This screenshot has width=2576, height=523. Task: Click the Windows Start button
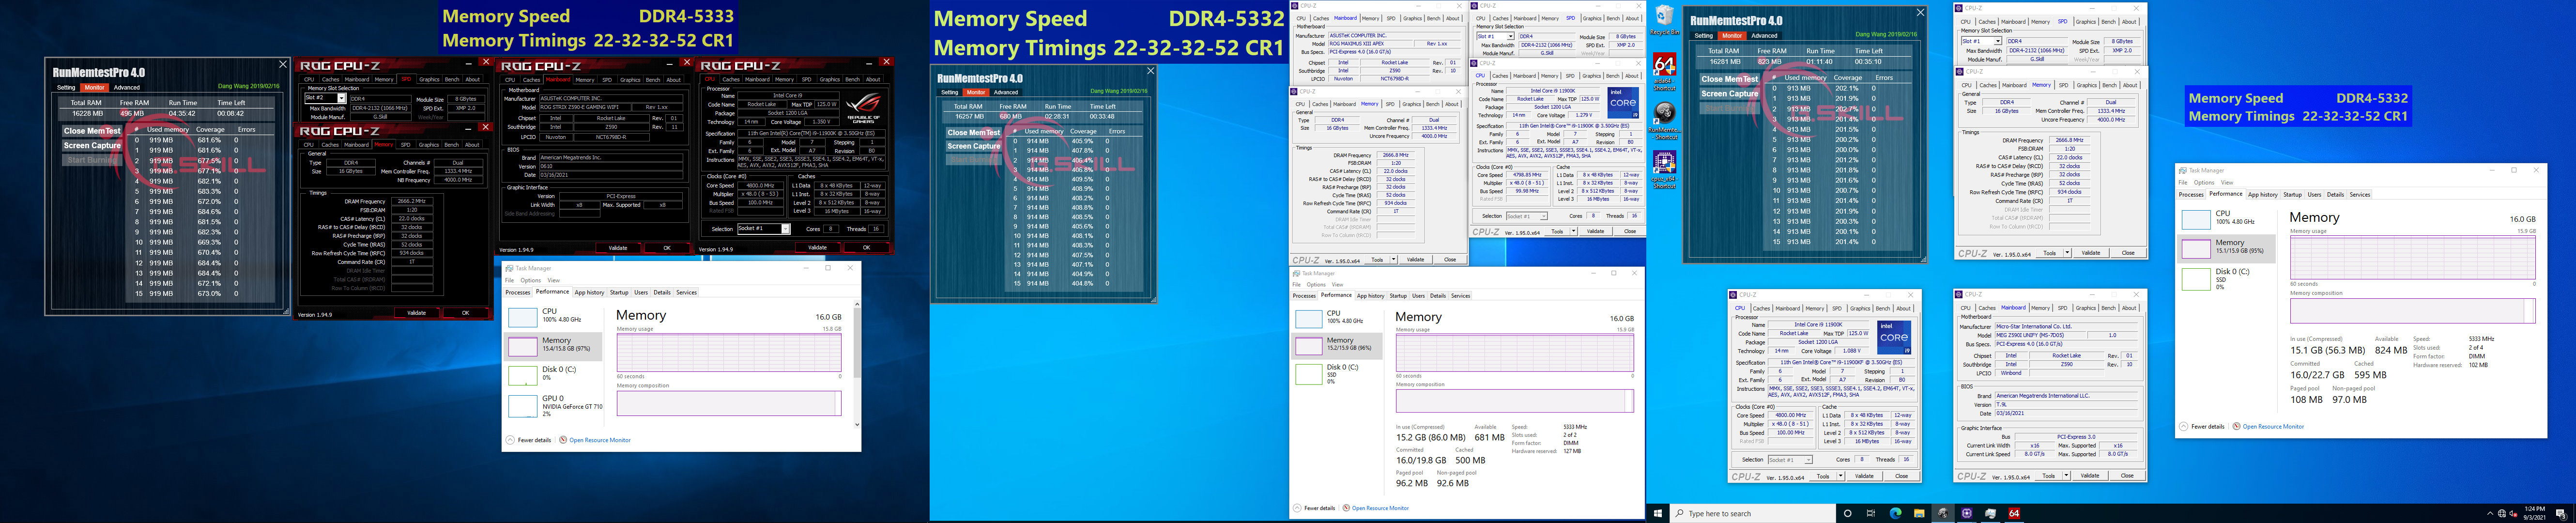click(x=1657, y=513)
